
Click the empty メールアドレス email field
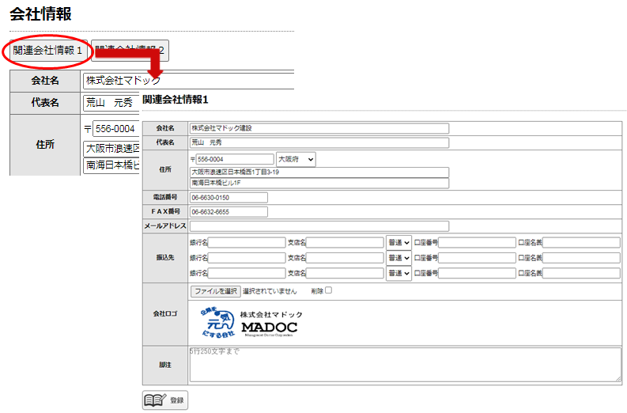tap(319, 226)
